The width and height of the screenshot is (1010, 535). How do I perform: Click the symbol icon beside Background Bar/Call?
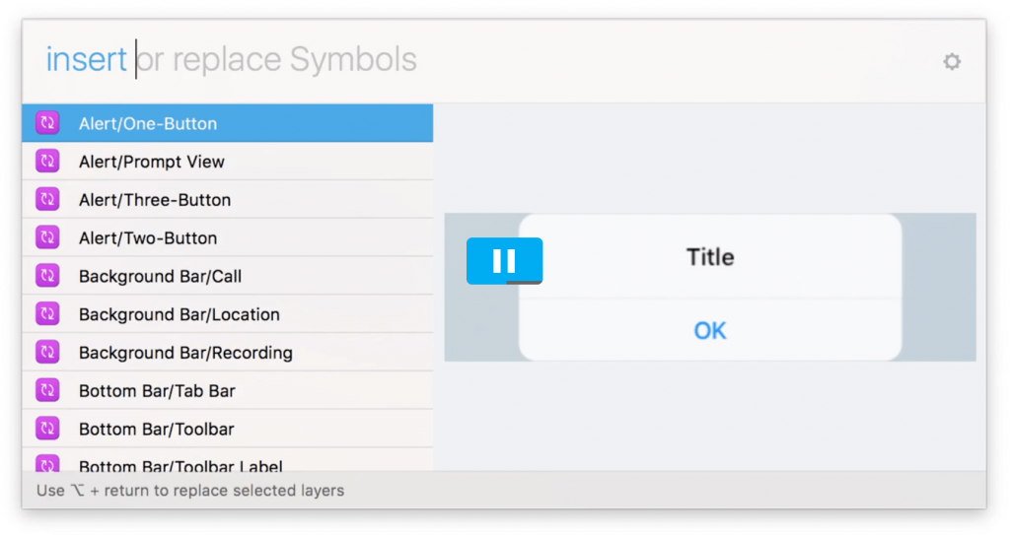pyautogui.click(x=47, y=276)
